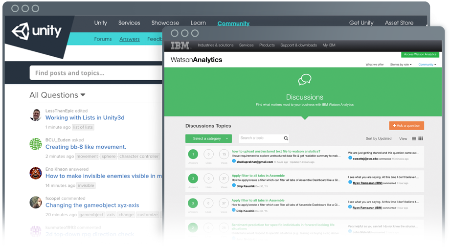This screenshot has width=450, height=248.
Task: Click the invisible tag in Unity window
Action: tap(86, 186)
